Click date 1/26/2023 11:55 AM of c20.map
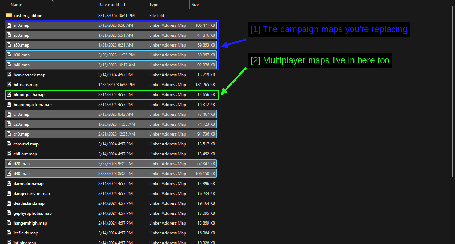 coord(117,124)
